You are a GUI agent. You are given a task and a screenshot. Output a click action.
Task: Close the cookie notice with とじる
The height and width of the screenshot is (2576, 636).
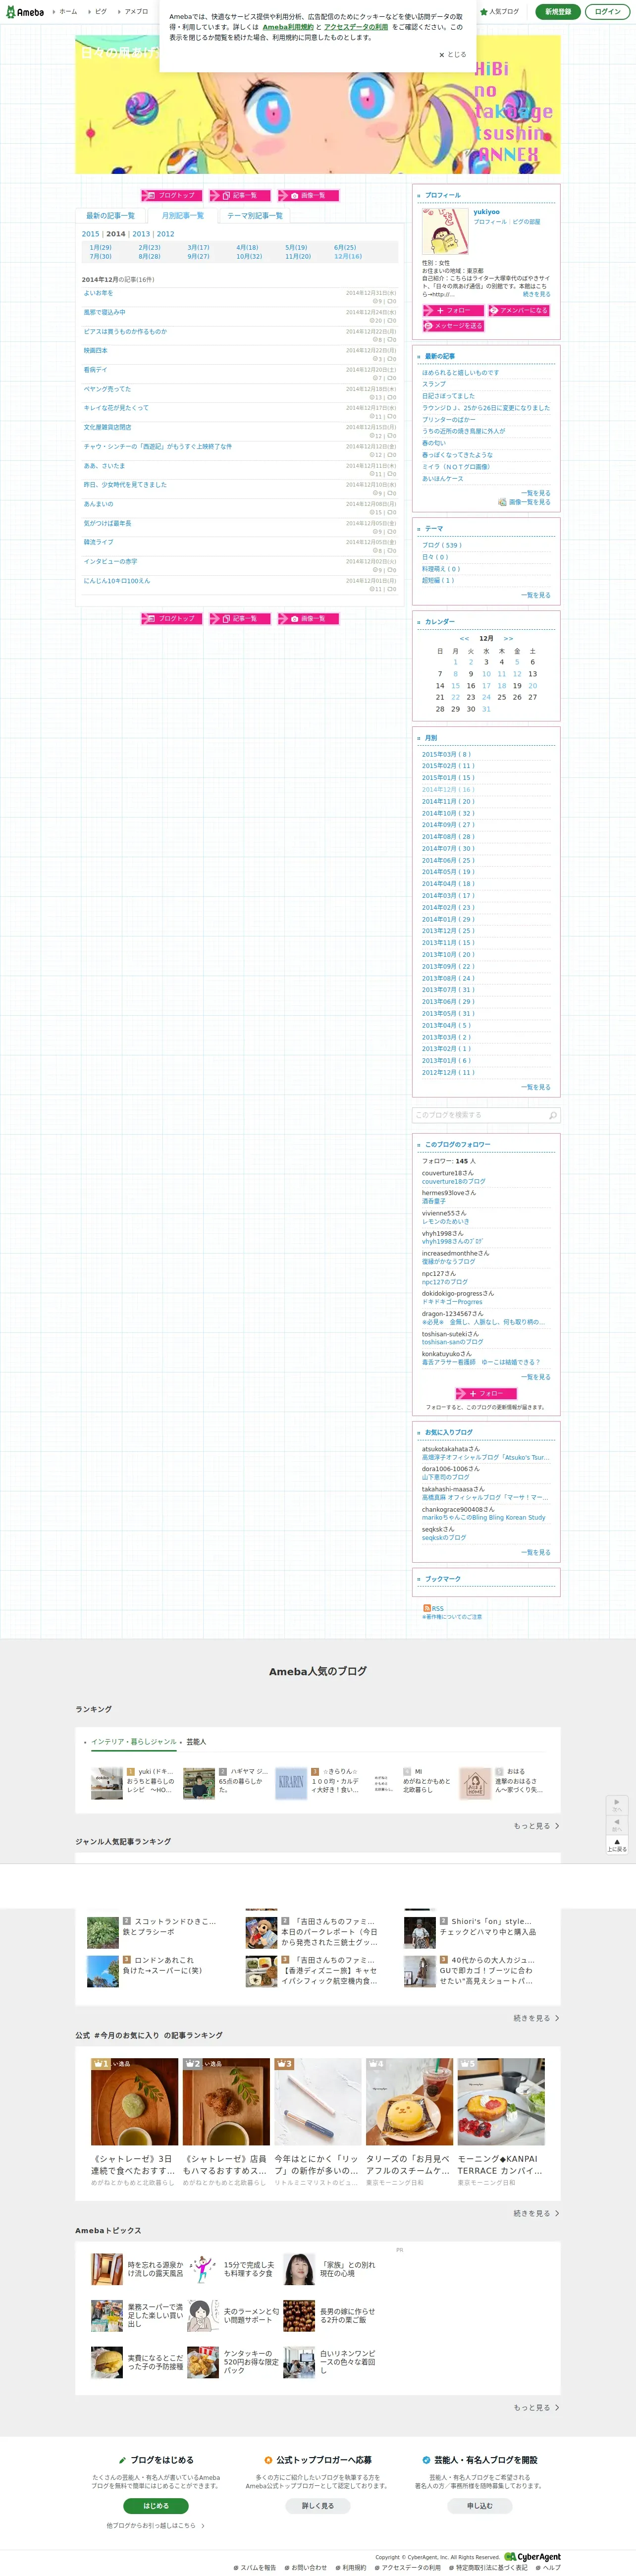click(x=453, y=55)
